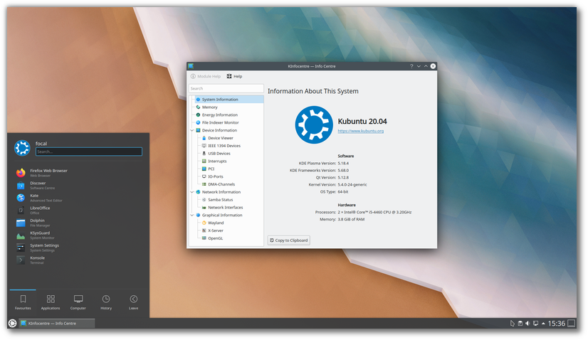The width and height of the screenshot is (588, 340).
Task: Click the DMA-Channels icon
Action: [x=204, y=184]
